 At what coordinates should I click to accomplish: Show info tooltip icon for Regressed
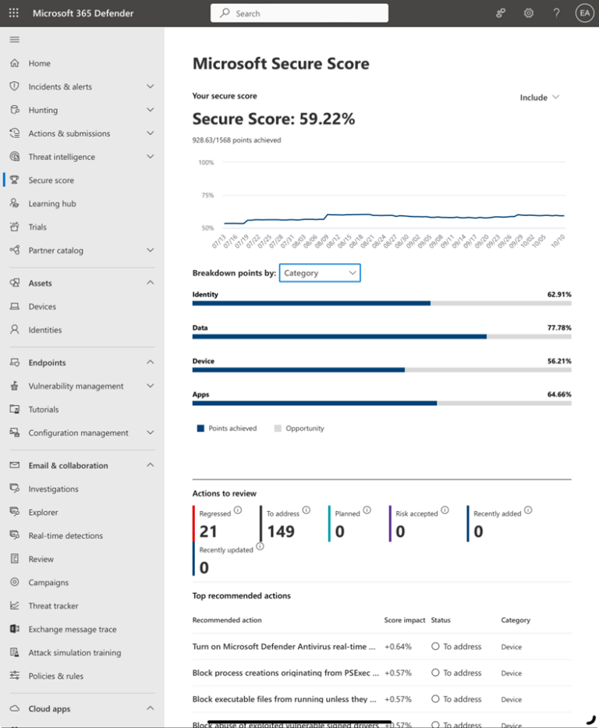[x=238, y=510]
